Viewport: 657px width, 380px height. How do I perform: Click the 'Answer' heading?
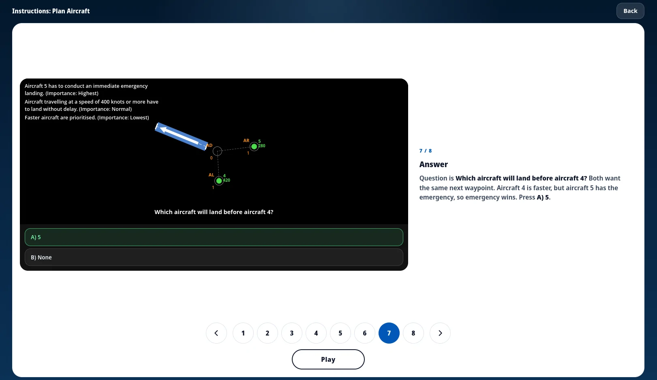tap(434, 164)
